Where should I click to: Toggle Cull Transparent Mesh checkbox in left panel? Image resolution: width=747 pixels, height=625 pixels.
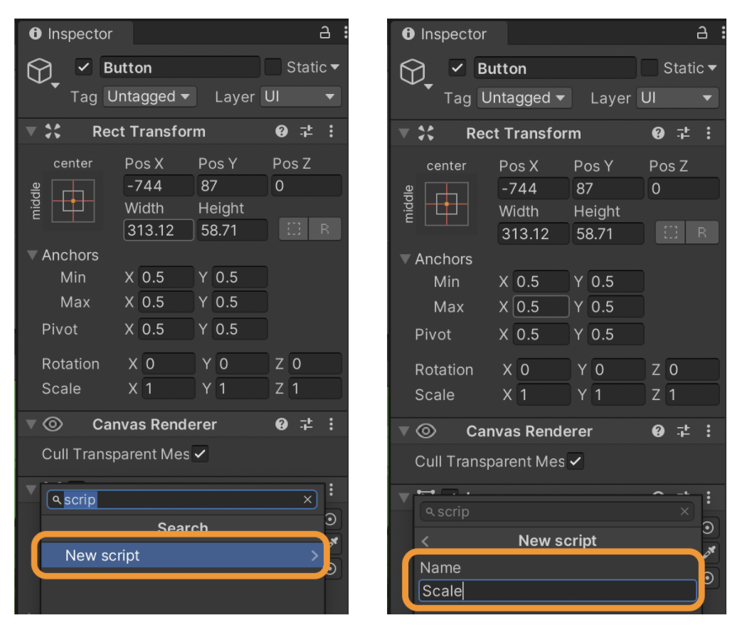200,453
